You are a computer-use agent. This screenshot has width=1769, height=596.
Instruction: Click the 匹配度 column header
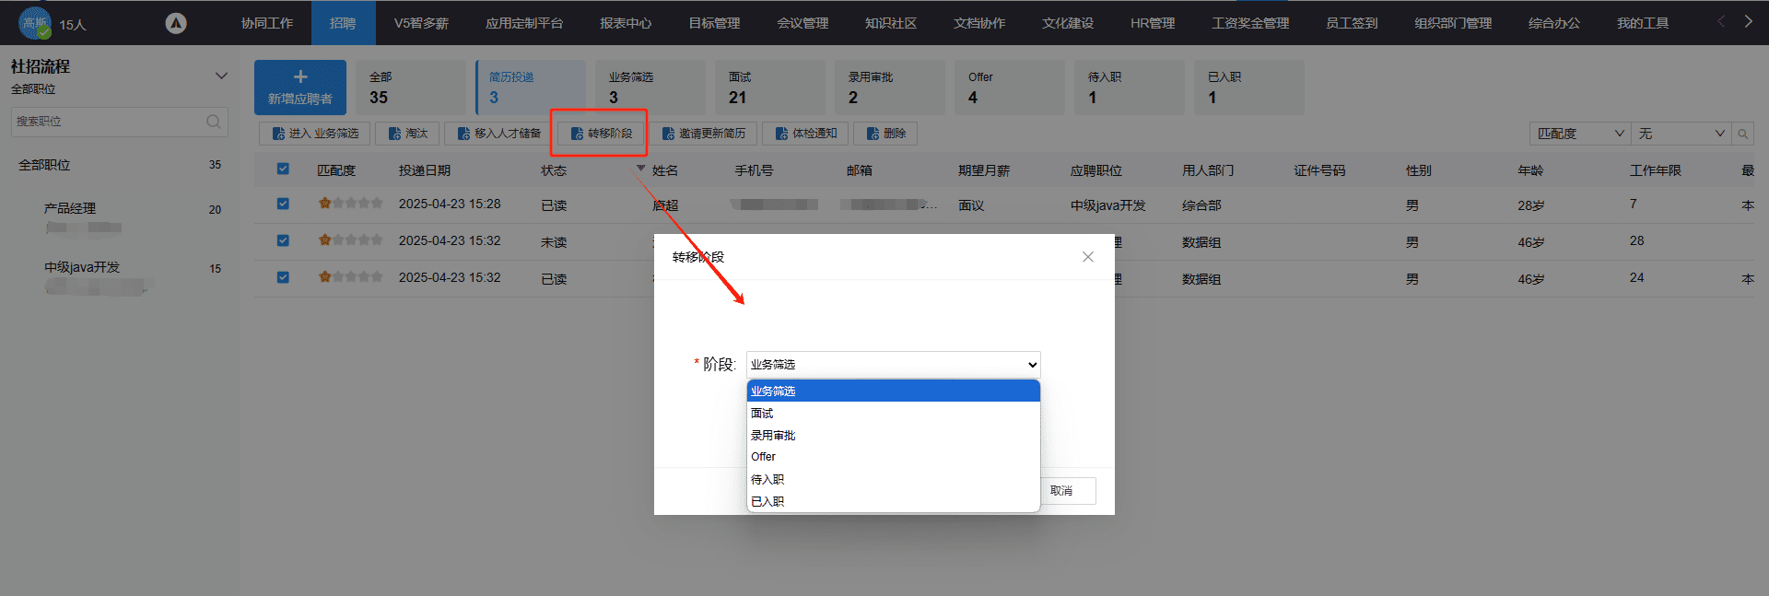[x=336, y=170]
